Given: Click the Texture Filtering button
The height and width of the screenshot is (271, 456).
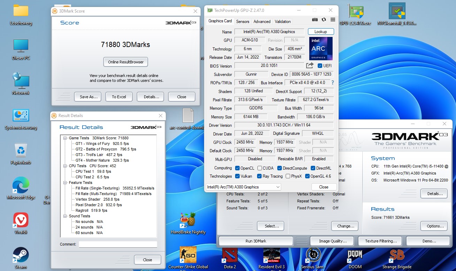Looking at the screenshot, I should 381,241.
